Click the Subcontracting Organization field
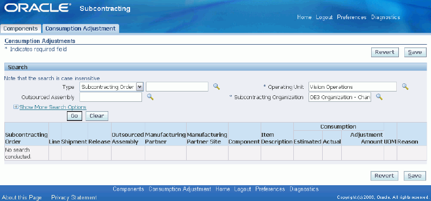This screenshot has width=431, height=201. coord(340,97)
